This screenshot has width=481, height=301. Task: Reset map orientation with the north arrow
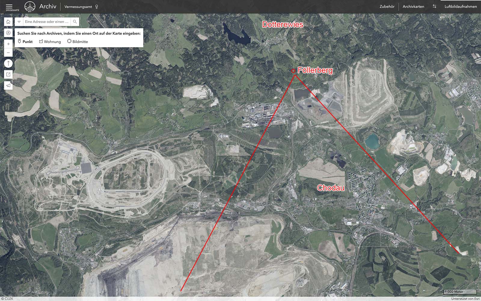click(8, 64)
